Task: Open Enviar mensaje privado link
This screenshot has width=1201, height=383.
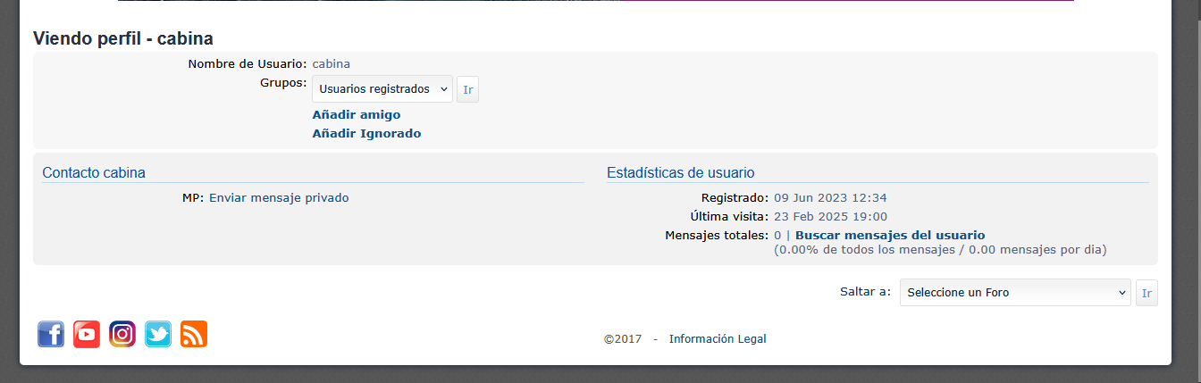Action: pos(279,198)
